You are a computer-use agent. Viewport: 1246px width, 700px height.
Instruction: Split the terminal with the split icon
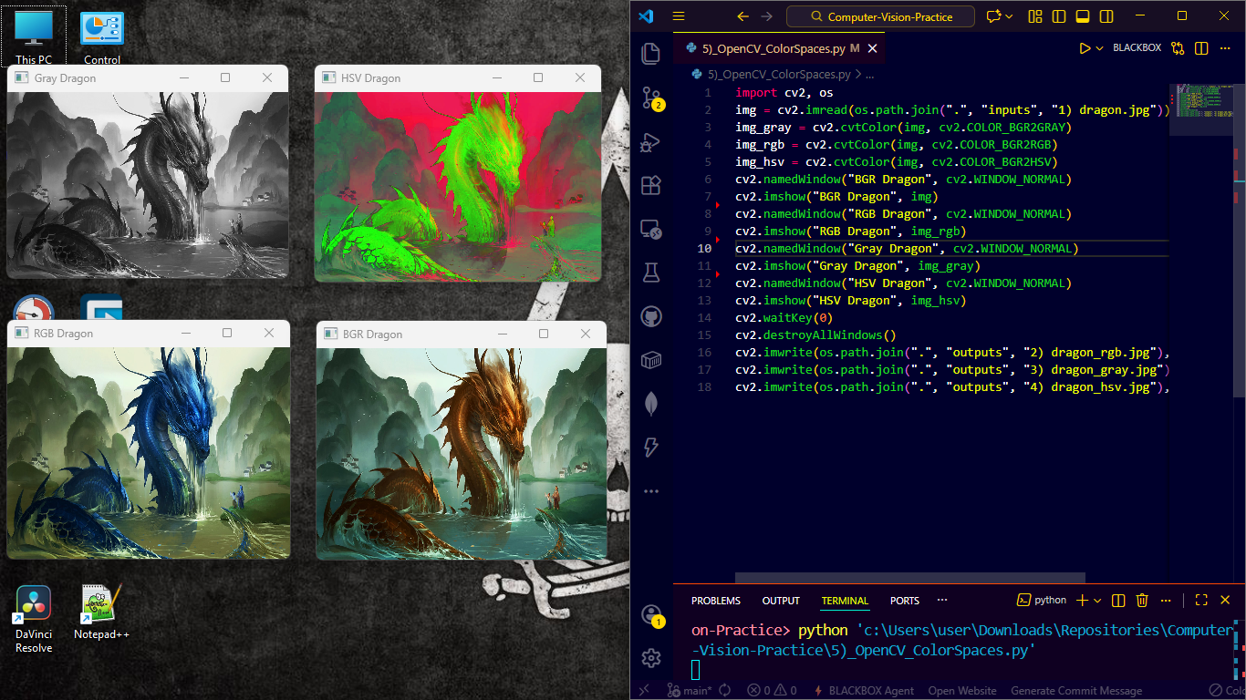click(1118, 600)
